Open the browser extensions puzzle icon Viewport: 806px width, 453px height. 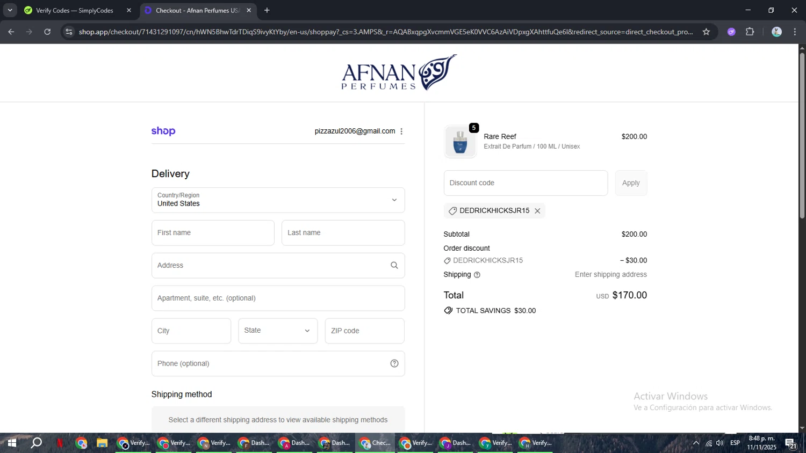pyautogui.click(x=750, y=32)
